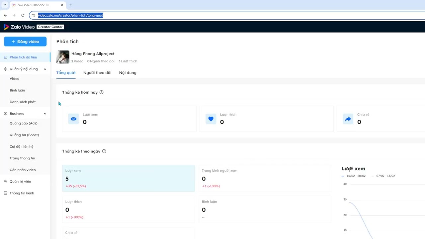This screenshot has height=239, width=425.
Task: Open the tab search dropdown arrow
Action: tap(5, 5)
